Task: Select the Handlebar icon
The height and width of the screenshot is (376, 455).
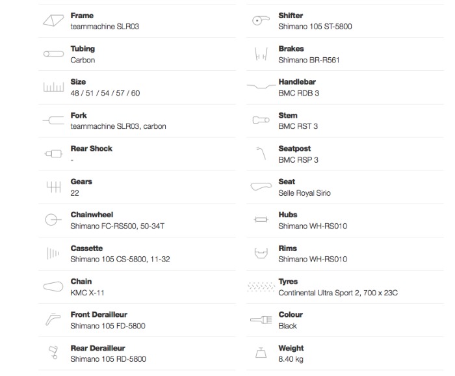Action: 261,86
